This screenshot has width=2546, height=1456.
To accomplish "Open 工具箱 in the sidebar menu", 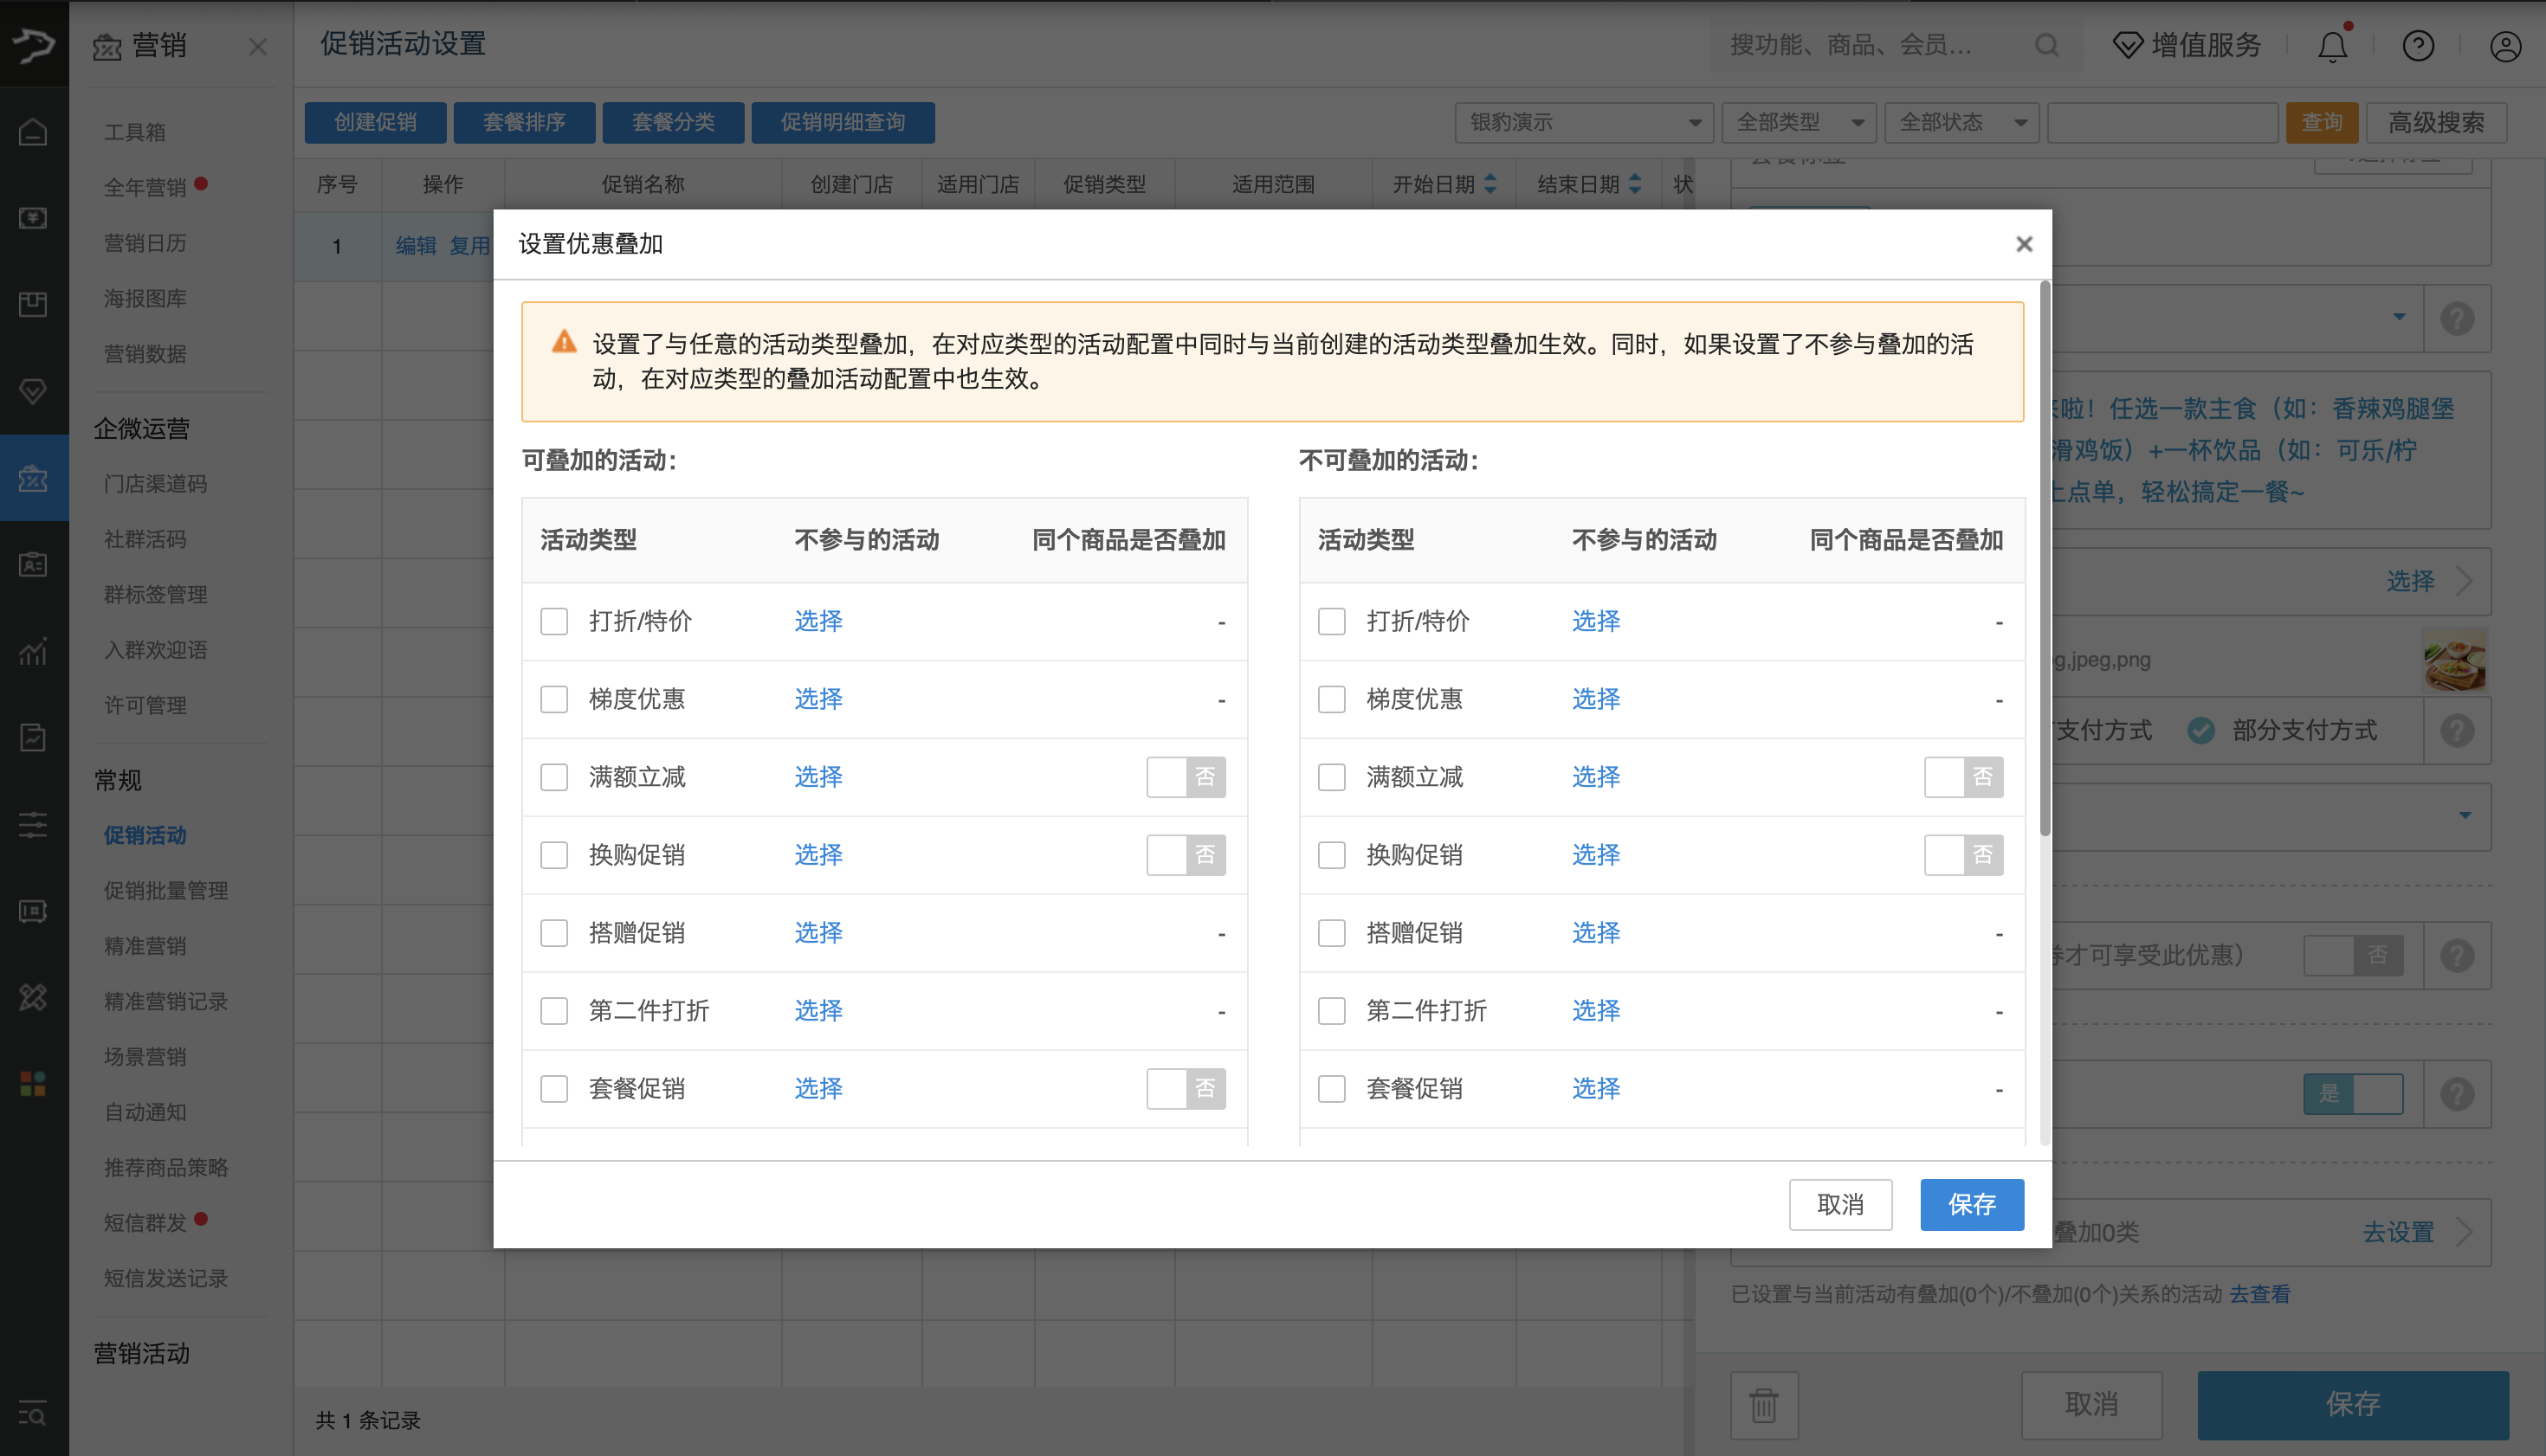I will tap(135, 132).
